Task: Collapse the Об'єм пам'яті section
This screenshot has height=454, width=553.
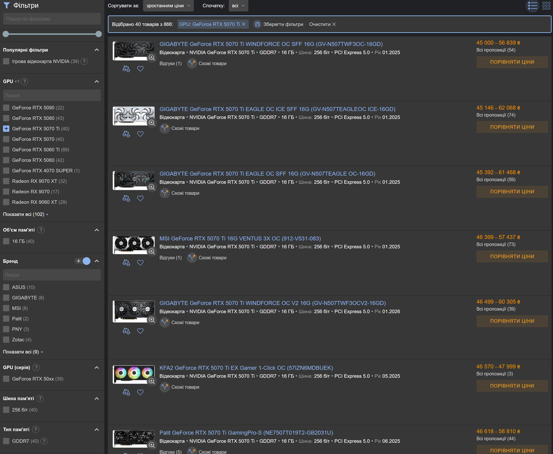Action: pyautogui.click(x=97, y=230)
